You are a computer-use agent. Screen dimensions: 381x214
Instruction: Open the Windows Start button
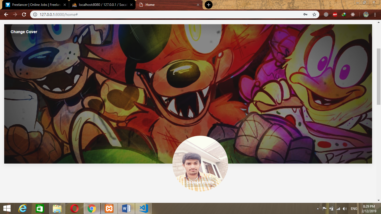pyautogui.click(x=7, y=208)
